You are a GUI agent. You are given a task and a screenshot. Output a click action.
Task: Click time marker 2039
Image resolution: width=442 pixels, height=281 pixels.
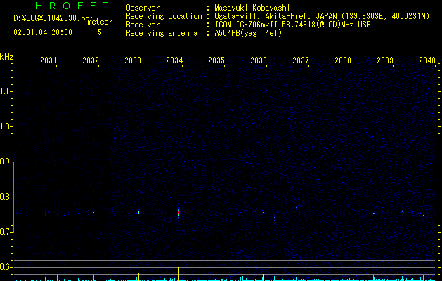(385, 60)
